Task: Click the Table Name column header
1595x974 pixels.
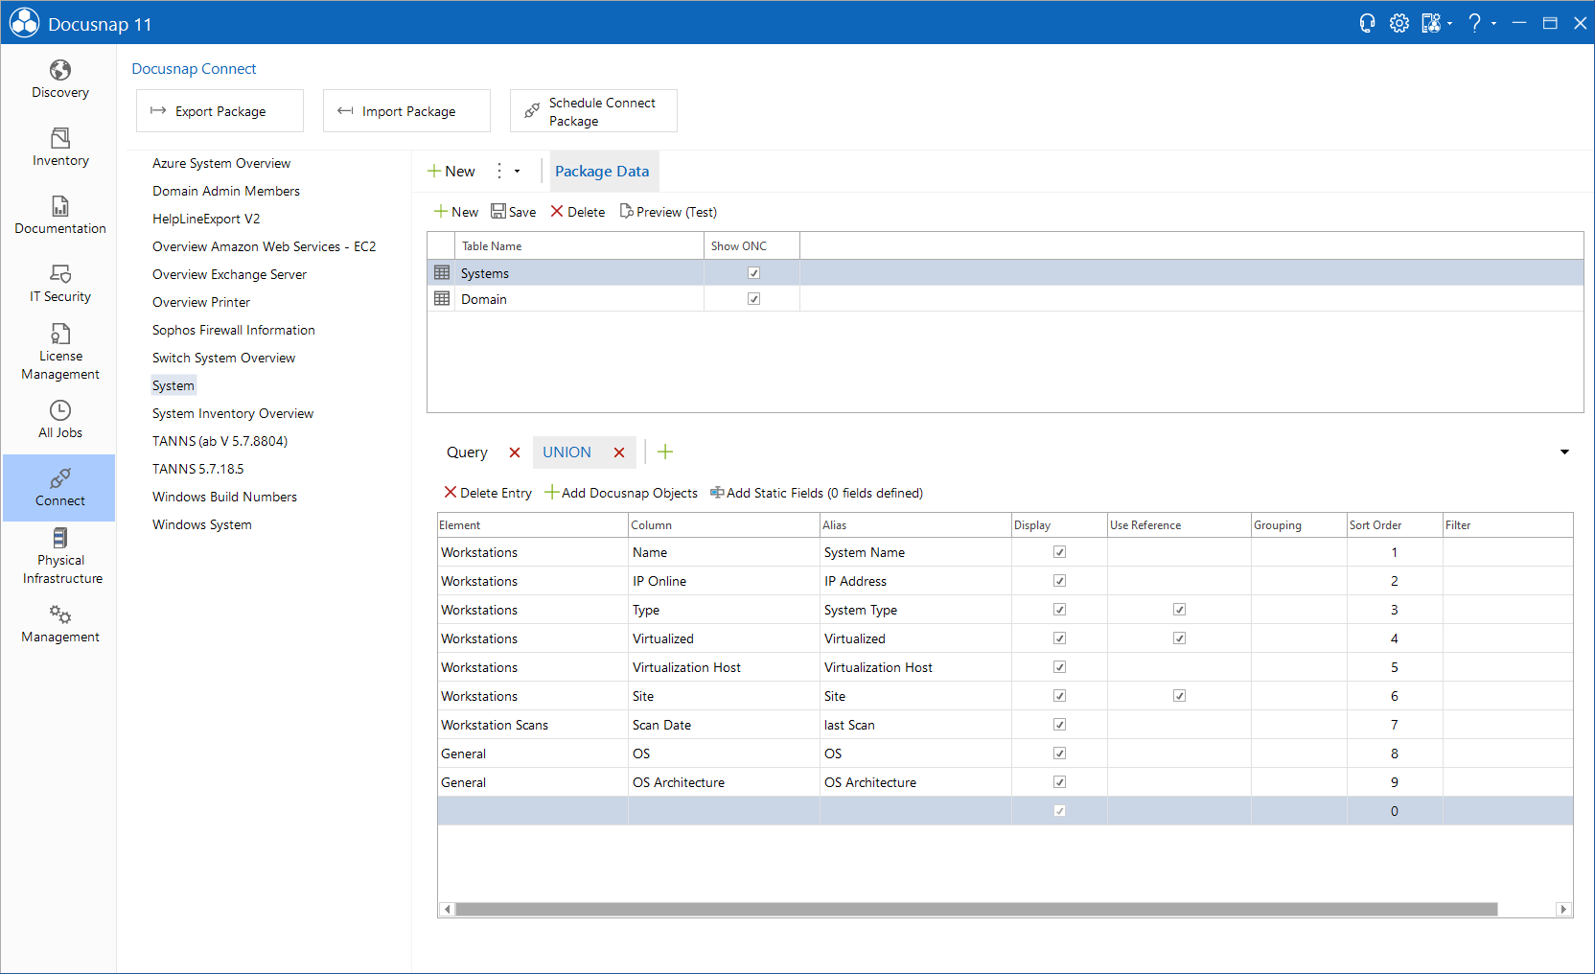Action: click(579, 246)
